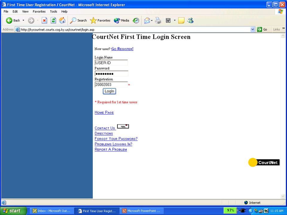The image size is (287, 215).
Task: Click the Windows flag logo throbber
Action: click(280, 12)
